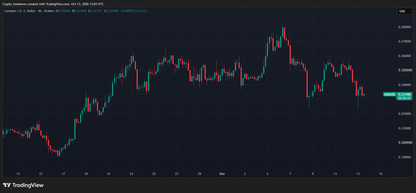Click the close value C0.233486
Image resolution: width=416 pixels, height=193 pixels.
[111, 11]
